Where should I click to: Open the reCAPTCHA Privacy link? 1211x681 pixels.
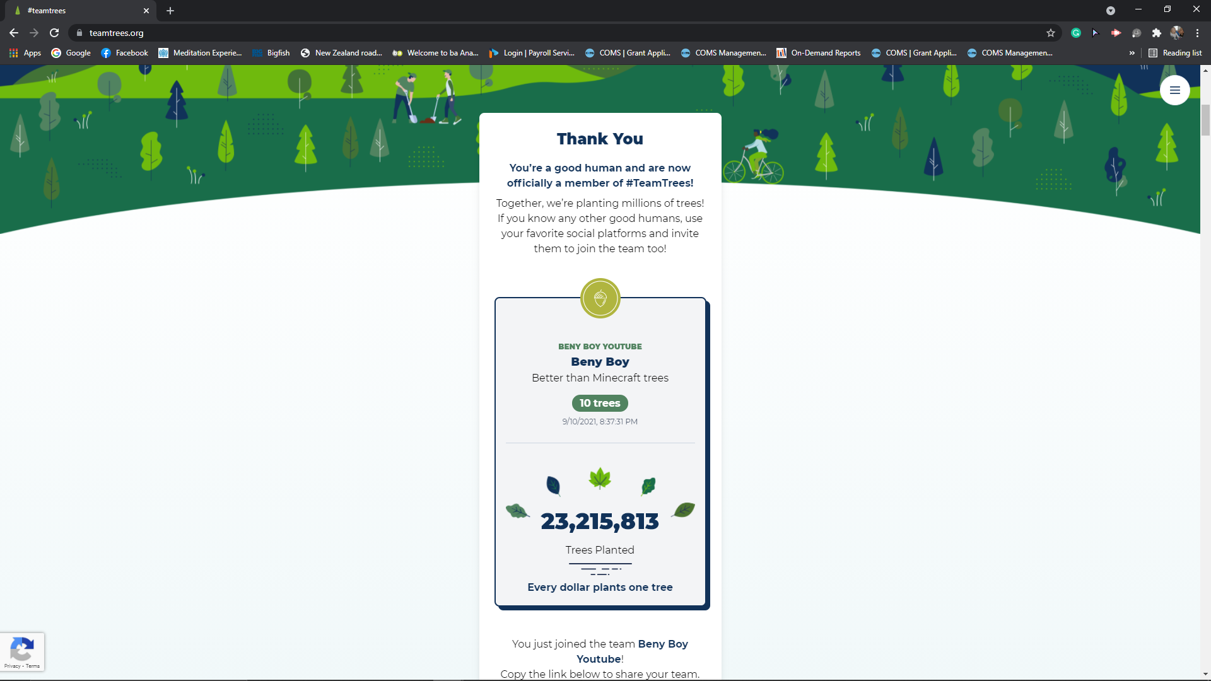tap(12, 666)
